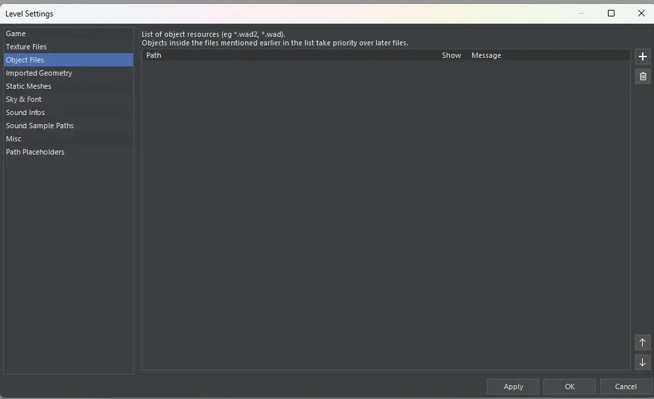Open Path Placeholders settings

click(35, 152)
